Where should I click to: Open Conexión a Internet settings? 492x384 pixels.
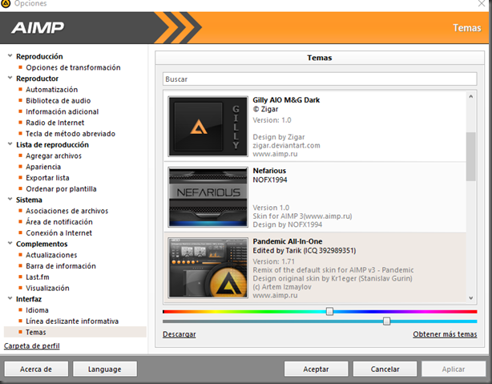pyautogui.click(x=59, y=232)
